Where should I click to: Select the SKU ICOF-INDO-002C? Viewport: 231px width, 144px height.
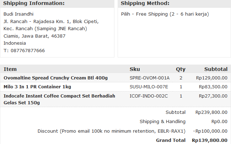[149, 96]
